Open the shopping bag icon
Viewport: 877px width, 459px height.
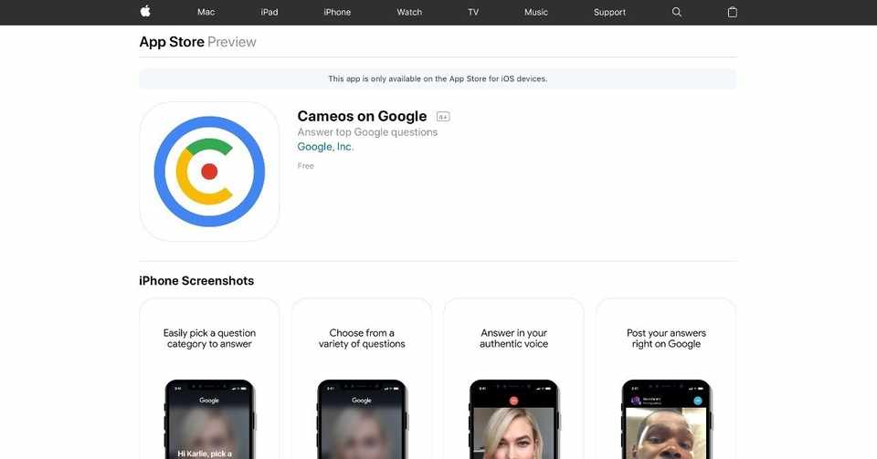(732, 12)
